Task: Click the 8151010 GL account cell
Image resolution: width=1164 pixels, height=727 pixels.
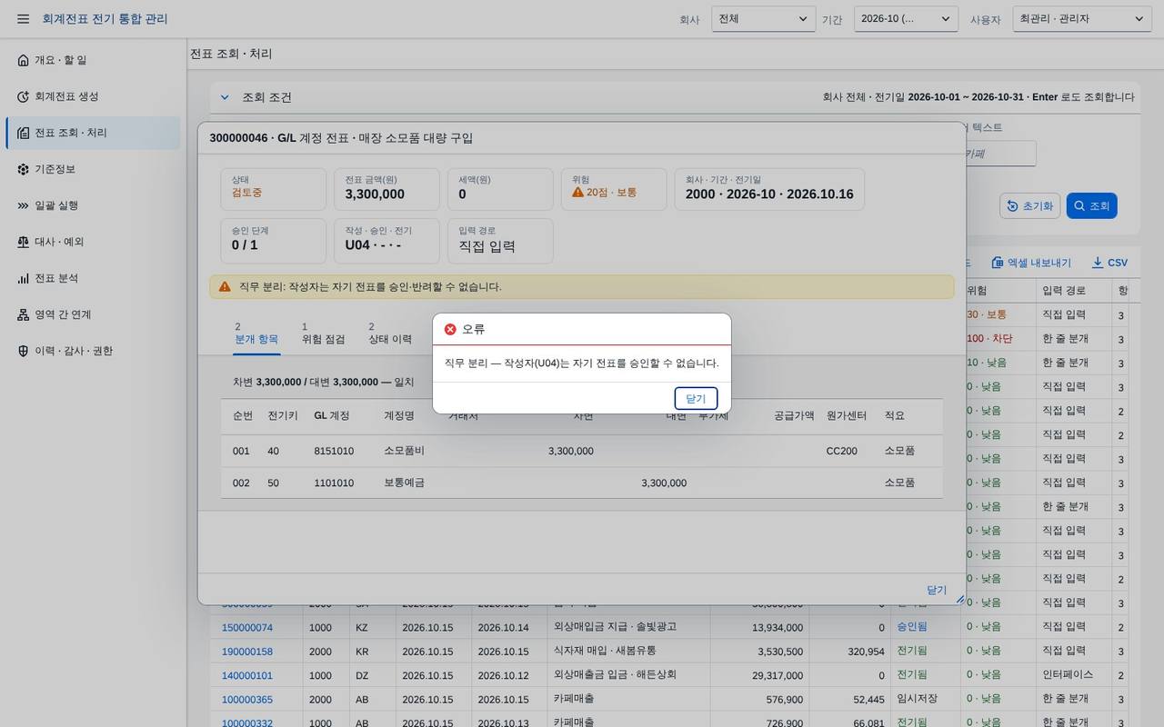Action: point(334,451)
